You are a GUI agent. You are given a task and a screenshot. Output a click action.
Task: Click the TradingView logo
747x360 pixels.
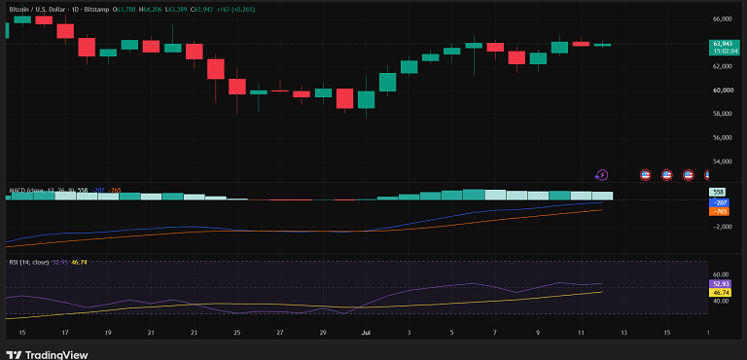pos(47,355)
